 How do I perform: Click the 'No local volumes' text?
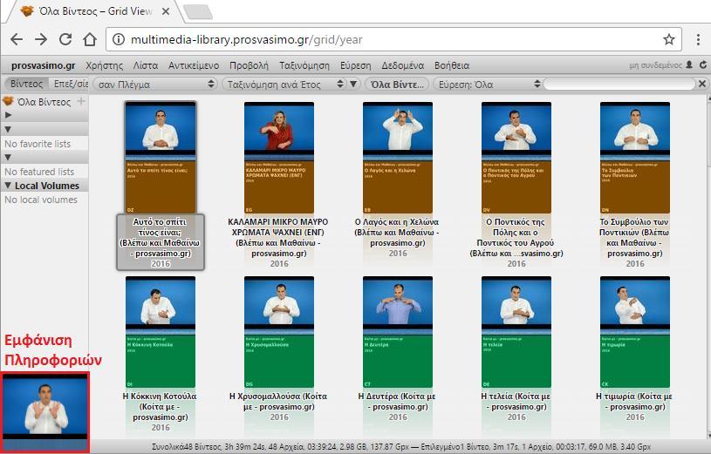[x=41, y=200]
